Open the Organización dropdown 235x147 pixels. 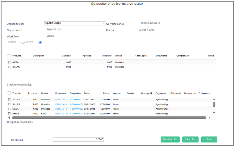point(104,23)
